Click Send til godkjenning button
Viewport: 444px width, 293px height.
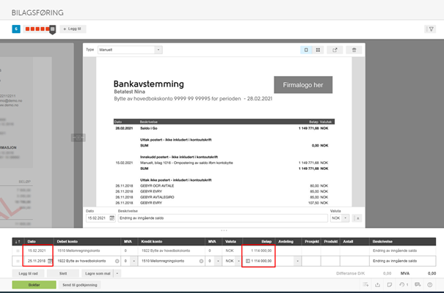(80, 285)
